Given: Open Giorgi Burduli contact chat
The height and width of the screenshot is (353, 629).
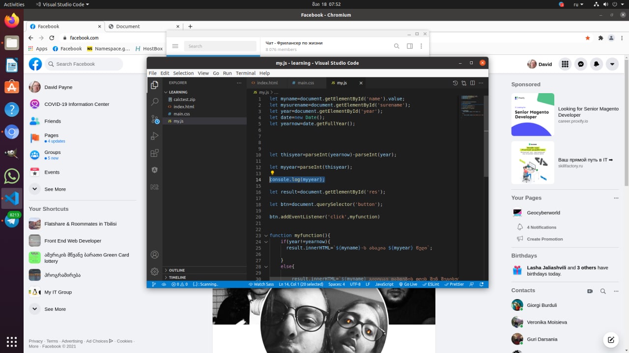Looking at the screenshot, I should (x=542, y=305).
